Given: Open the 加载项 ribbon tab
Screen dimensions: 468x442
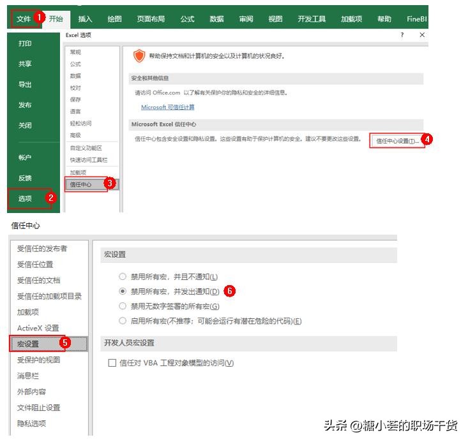Looking at the screenshot, I should tap(351, 19).
